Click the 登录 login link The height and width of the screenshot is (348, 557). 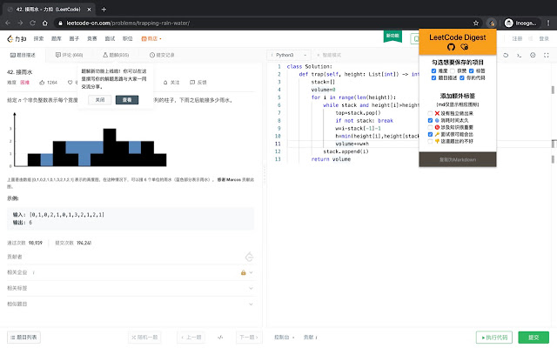tap(544, 38)
